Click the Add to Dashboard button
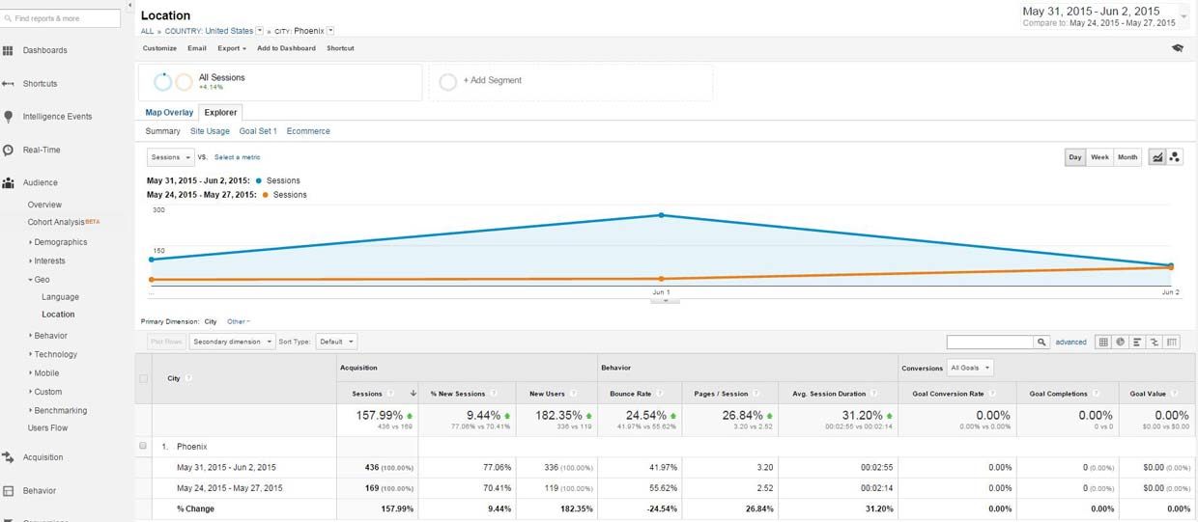The width and height of the screenshot is (1198, 522). [286, 48]
